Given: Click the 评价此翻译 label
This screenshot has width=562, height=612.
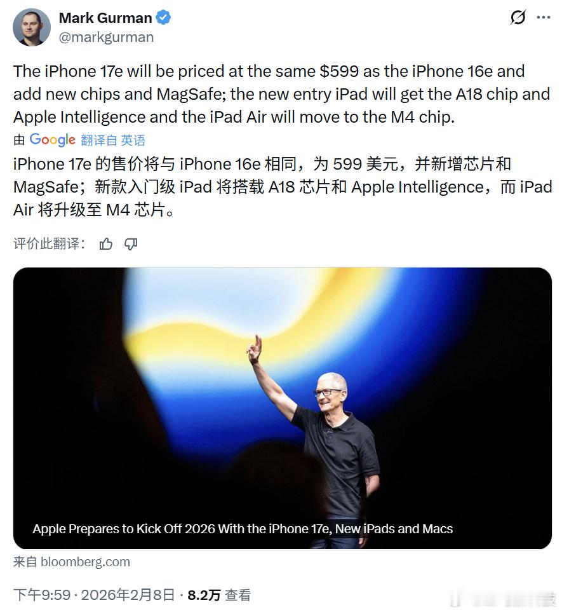Looking at the screenshot, I should point(50,244).
